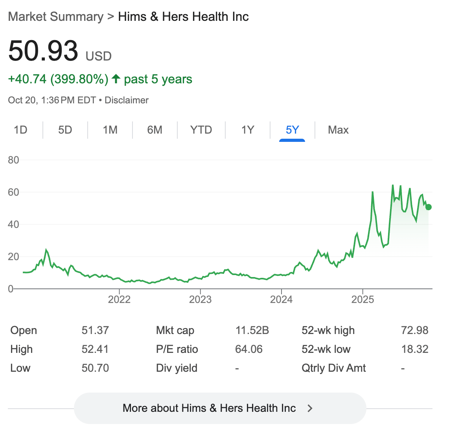Click the Hims & Hers Health Inc title

183,17
